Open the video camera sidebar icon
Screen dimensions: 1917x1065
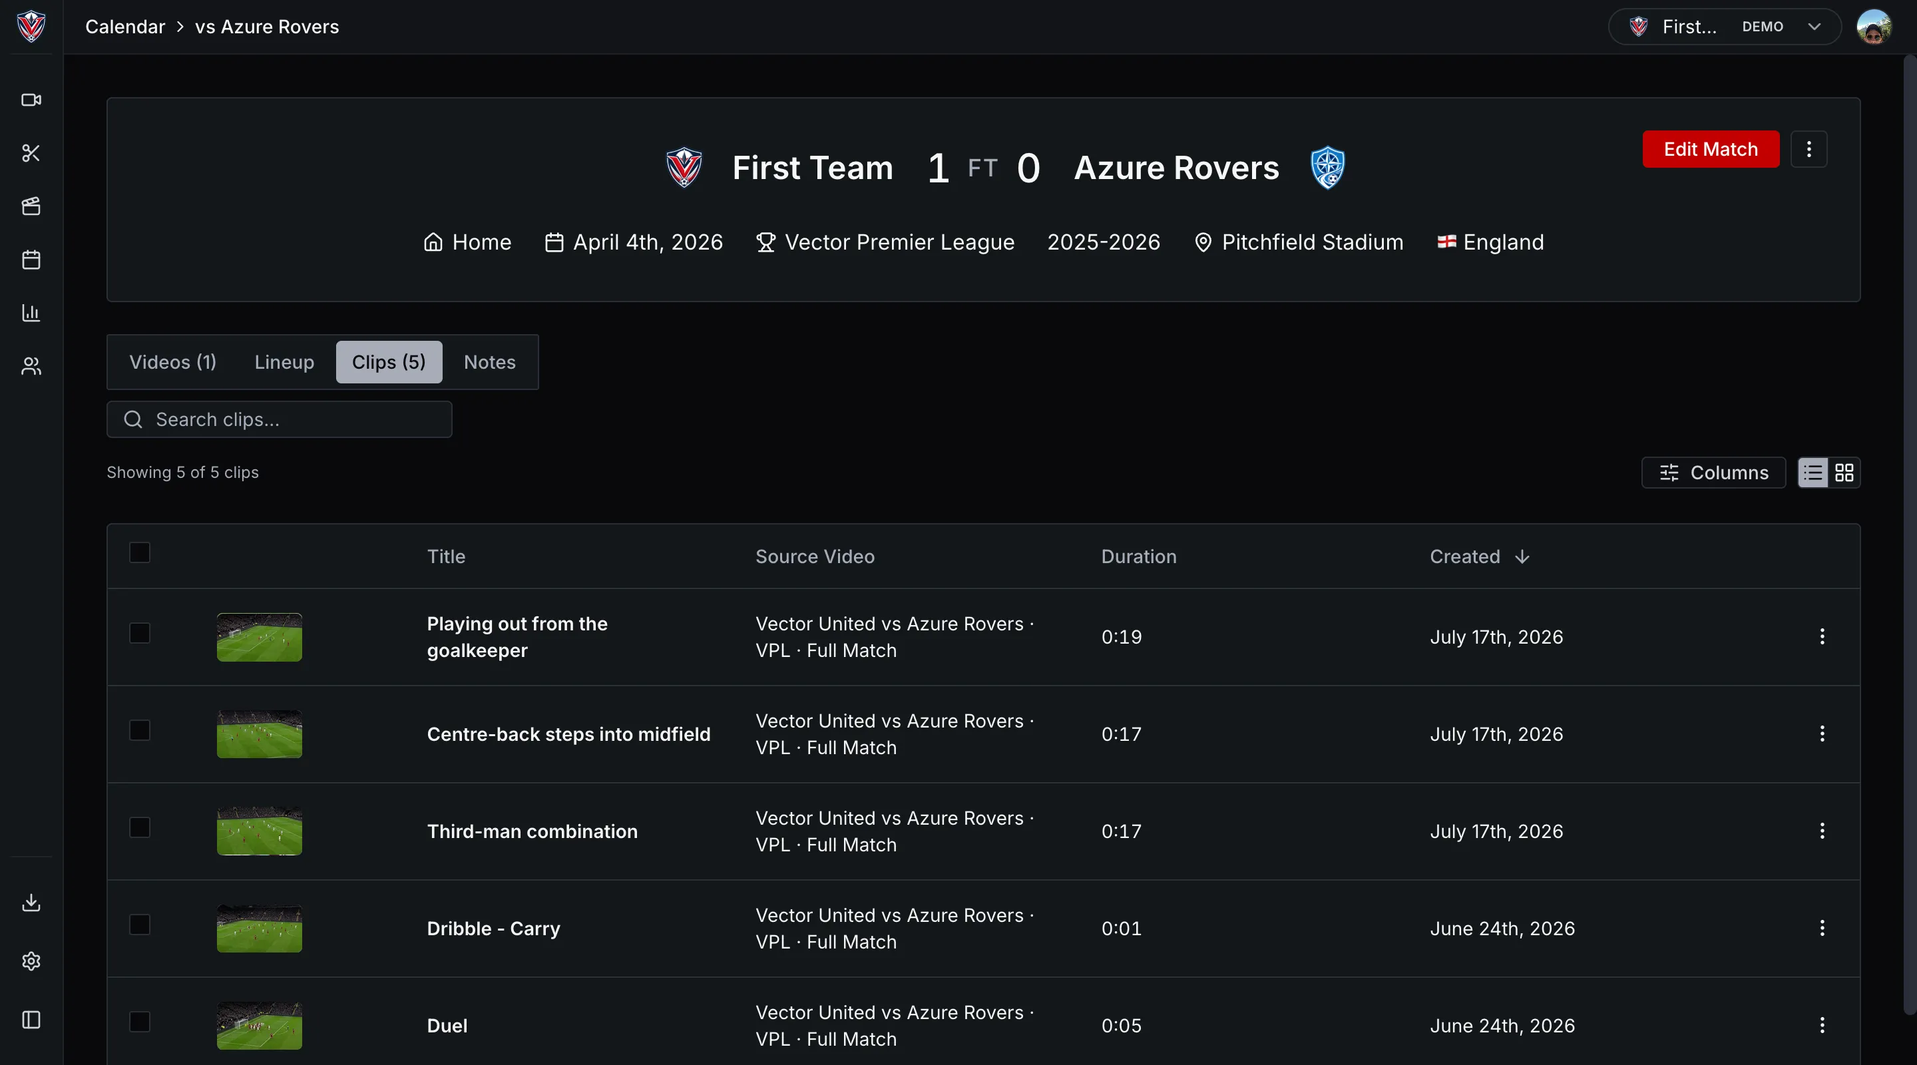click(x=31, y=100)
